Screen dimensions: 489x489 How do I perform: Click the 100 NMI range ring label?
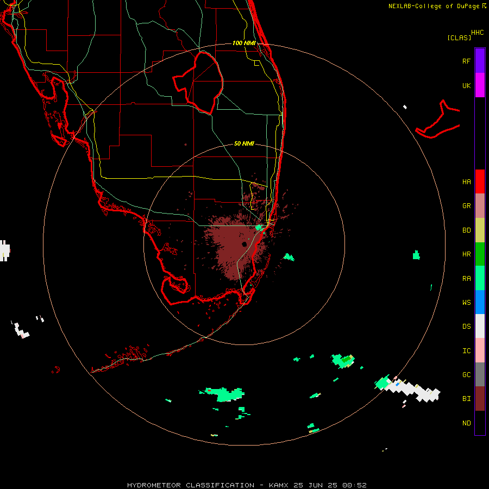(244, 43)
